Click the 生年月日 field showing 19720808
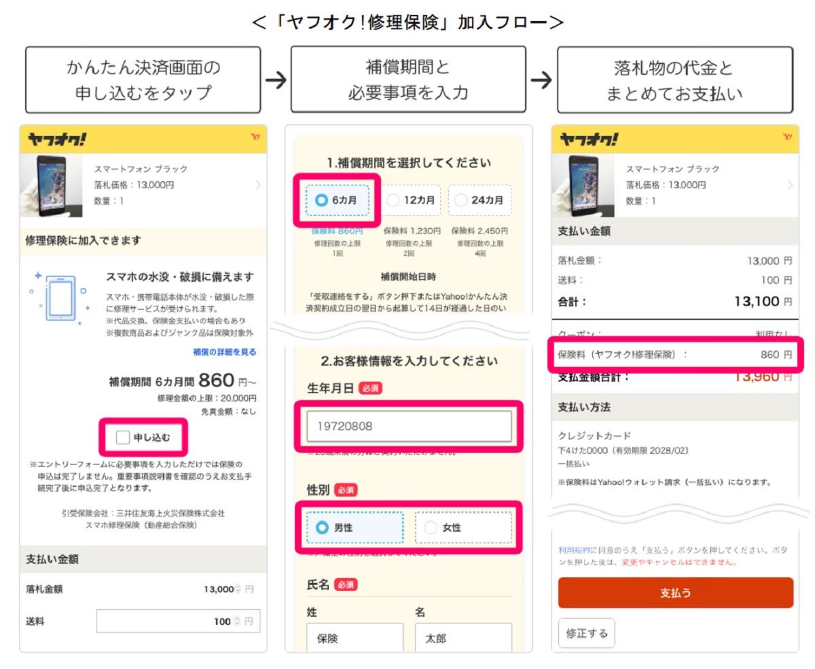The height and width of the screenshot is (669, 815). click(409, 427)
